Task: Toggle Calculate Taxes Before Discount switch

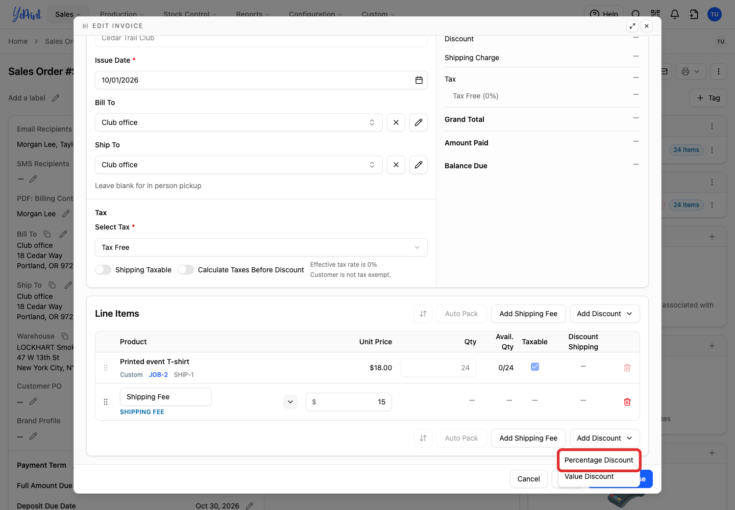Action: coord(186,270)
